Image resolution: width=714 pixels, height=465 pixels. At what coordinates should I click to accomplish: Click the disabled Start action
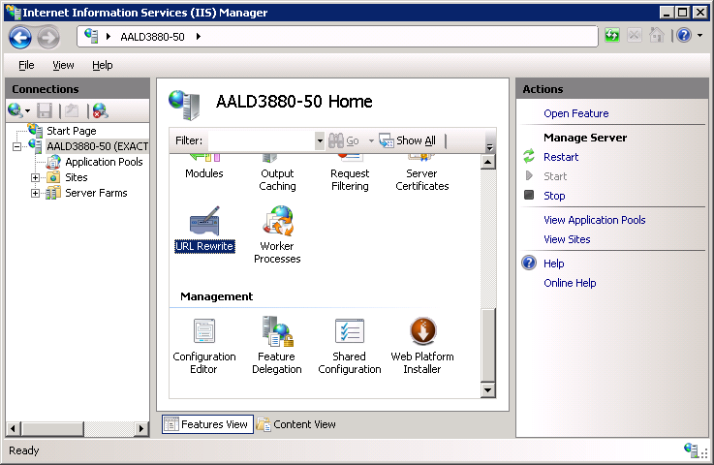(x=555, y=176)
